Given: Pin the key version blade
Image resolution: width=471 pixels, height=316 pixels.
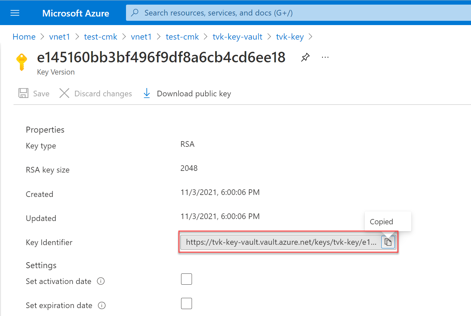Looking at the screenshot, I should point(305,57).
